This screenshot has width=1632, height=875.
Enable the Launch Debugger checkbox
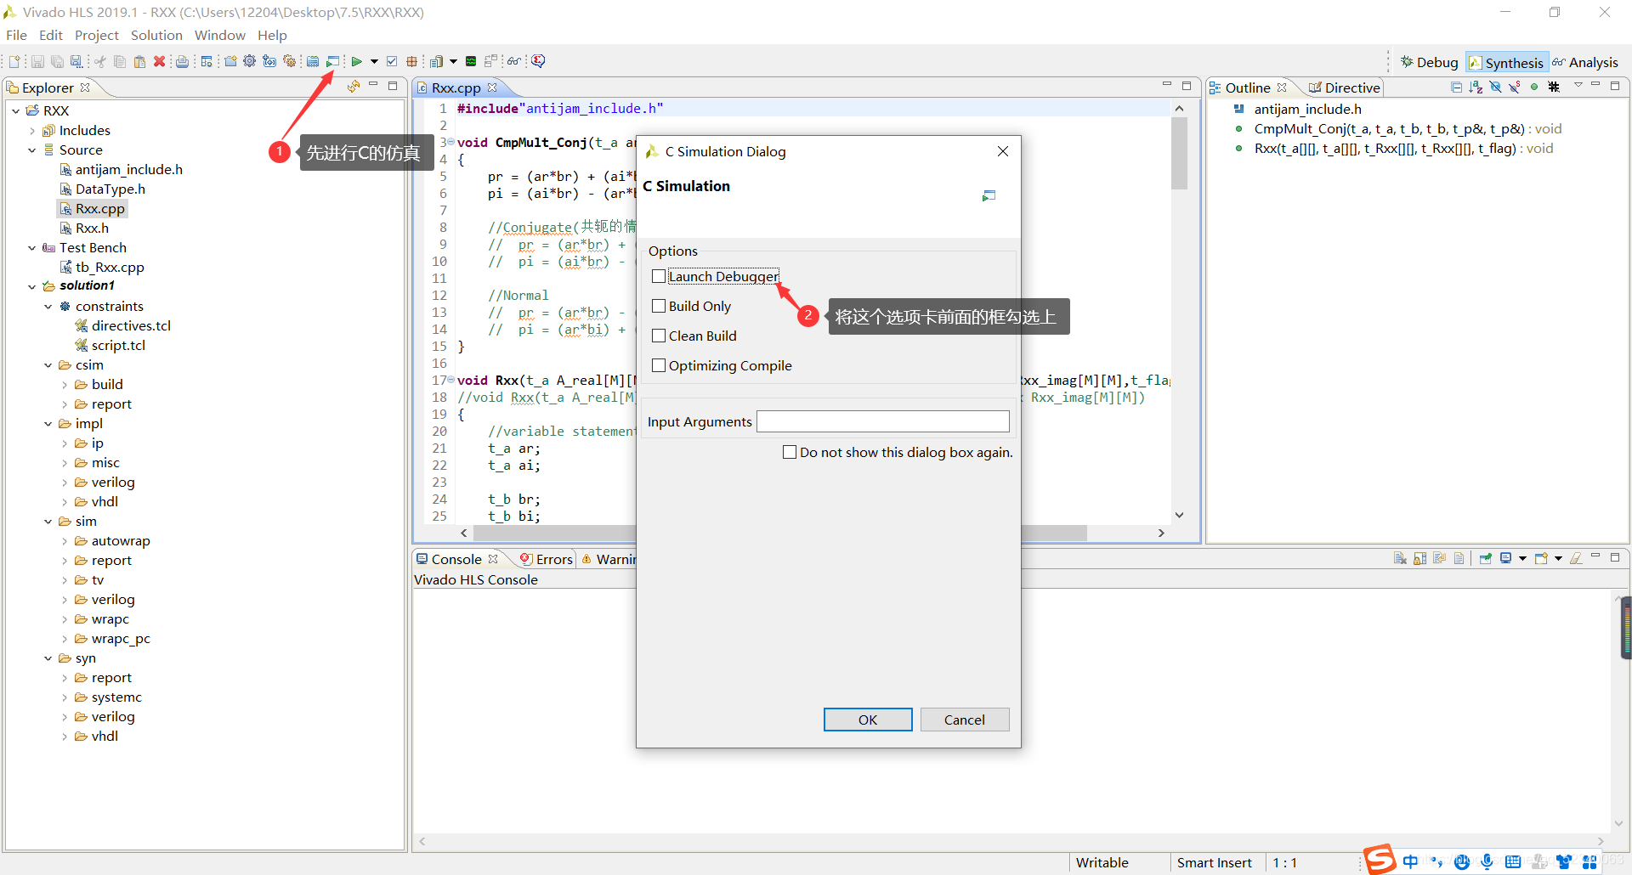pyautogui.click(x=659, y=276)
